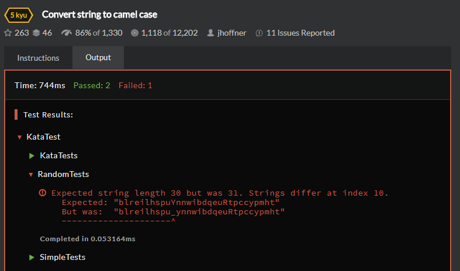Click the red error icon beside Expected message
The height and width of the screenshot is (271, 460).
click(43, 193)
